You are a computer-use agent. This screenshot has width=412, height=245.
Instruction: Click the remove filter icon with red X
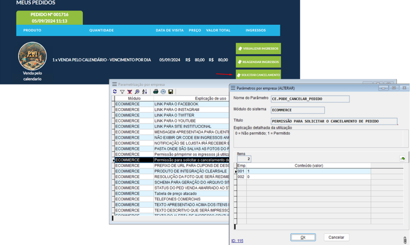[x=130, y=92]
